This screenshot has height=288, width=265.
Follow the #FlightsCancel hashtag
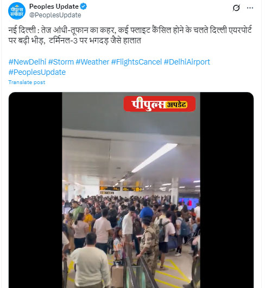136,62
